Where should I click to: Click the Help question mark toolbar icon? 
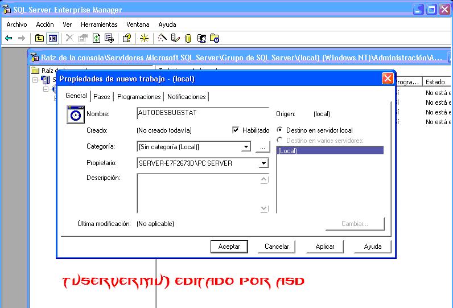pyautogui.click(x=127, y=38)
